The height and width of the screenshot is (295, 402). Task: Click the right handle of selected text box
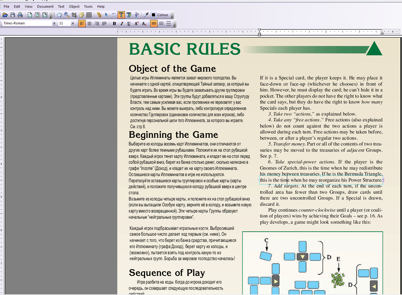[x=383, y=180]
